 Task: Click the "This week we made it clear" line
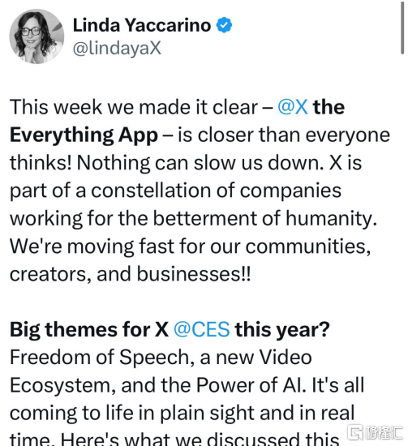coord(134,107)
